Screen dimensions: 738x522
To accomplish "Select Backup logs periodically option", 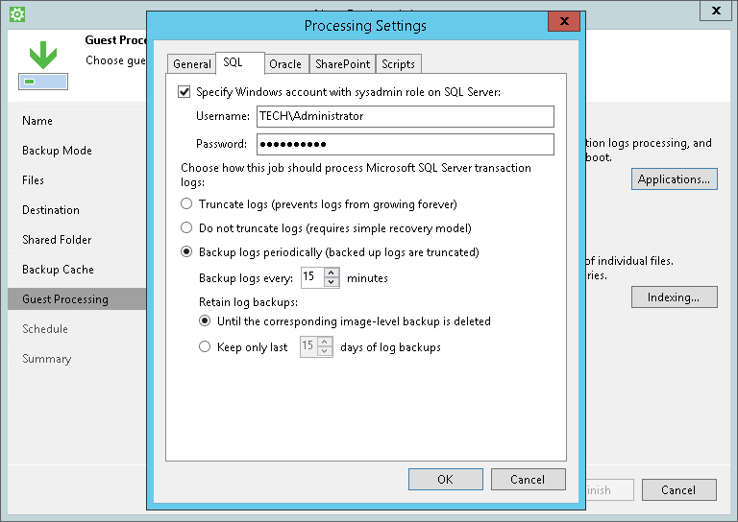I will 186,251.
